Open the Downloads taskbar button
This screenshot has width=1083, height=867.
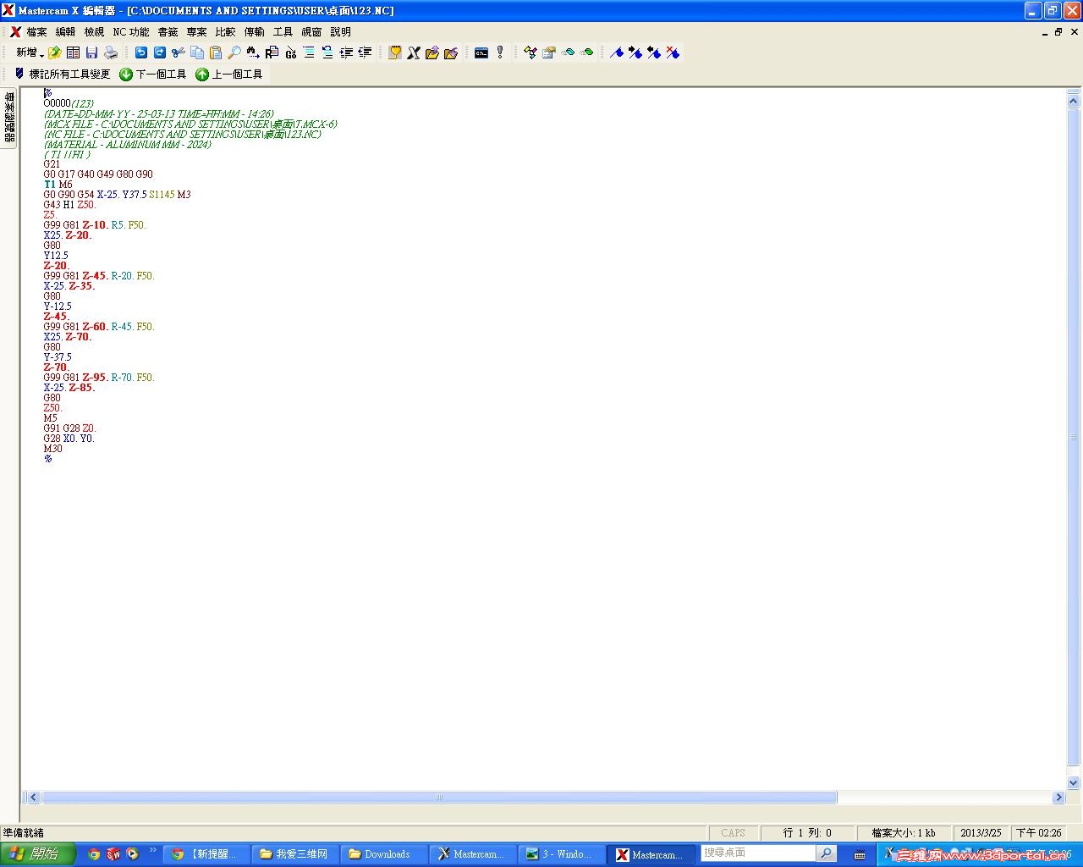[383, 854]
